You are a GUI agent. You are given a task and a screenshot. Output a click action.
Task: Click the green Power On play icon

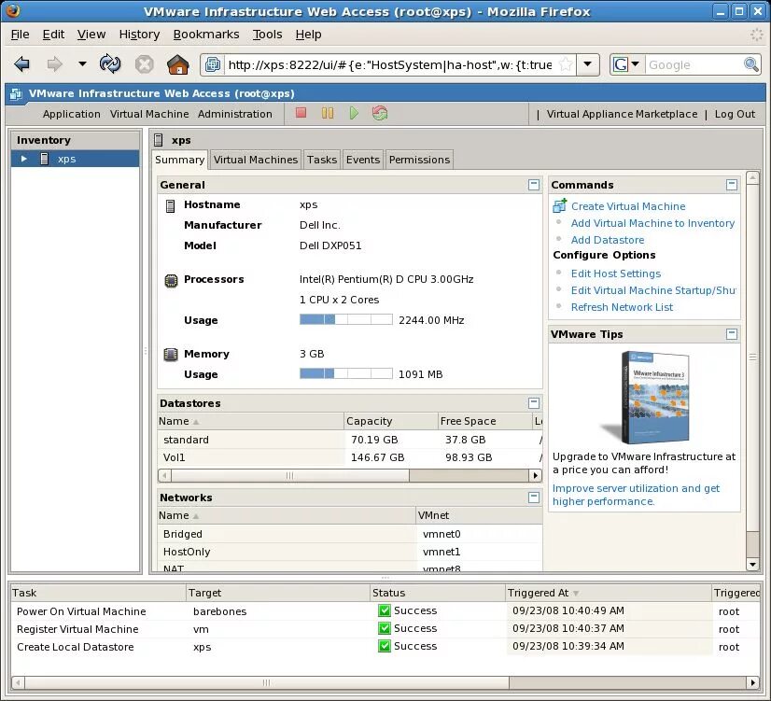pos(354,114)
